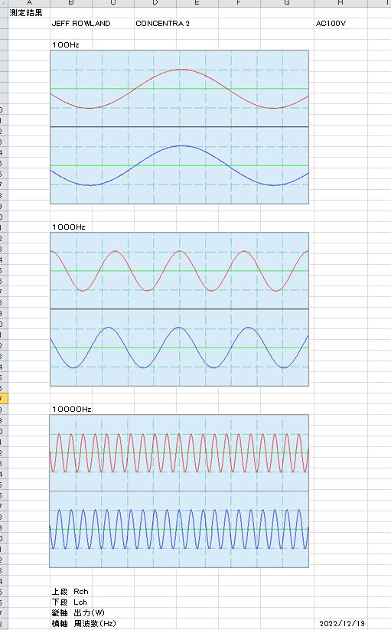Click the highlighted orange row header
The height and width of the screenshot is (630, 391).
4,399
